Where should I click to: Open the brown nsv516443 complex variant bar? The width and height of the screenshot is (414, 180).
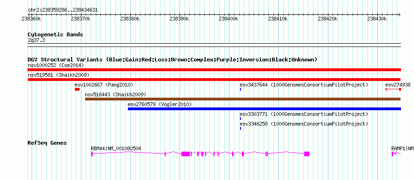pyautogui.click(x=243, y=99)
